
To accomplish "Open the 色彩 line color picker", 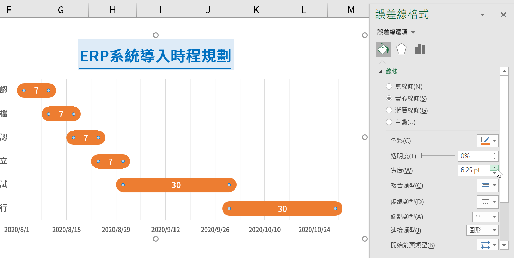I will tap(488, 141).
